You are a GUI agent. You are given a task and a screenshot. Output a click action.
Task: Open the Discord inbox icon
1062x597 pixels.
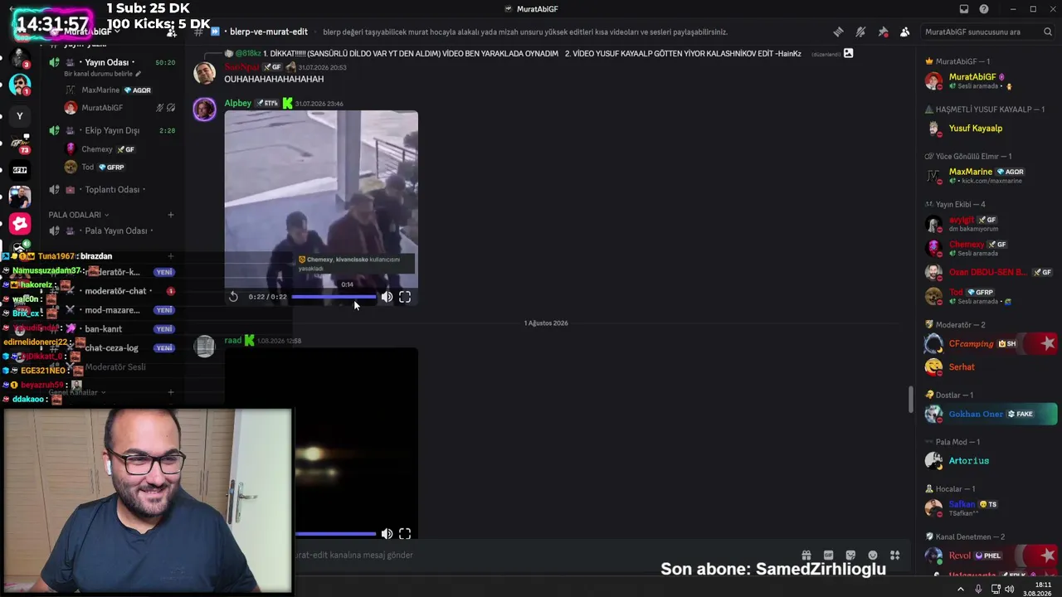click(x=964, y=9)
